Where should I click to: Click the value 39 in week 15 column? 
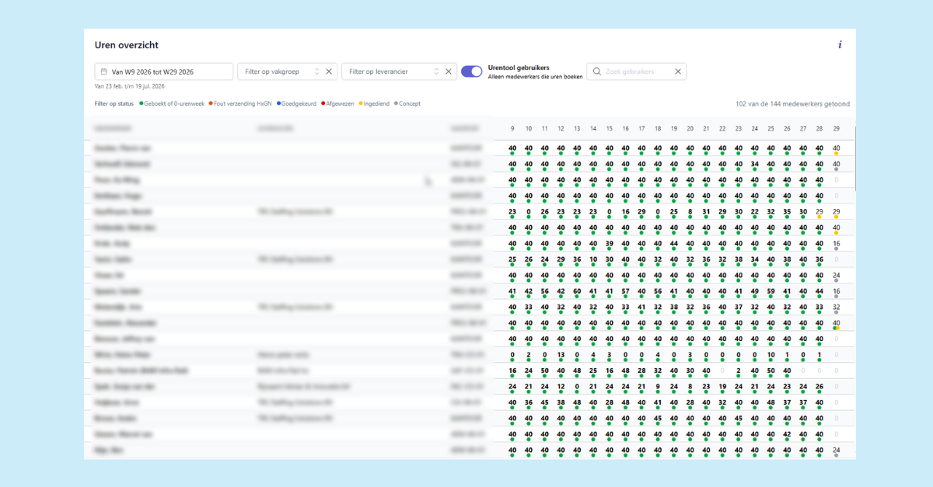[610, 243]
